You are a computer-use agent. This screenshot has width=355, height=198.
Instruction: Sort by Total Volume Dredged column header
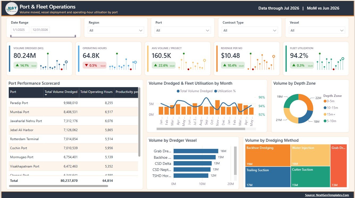[x=61, y=93]
